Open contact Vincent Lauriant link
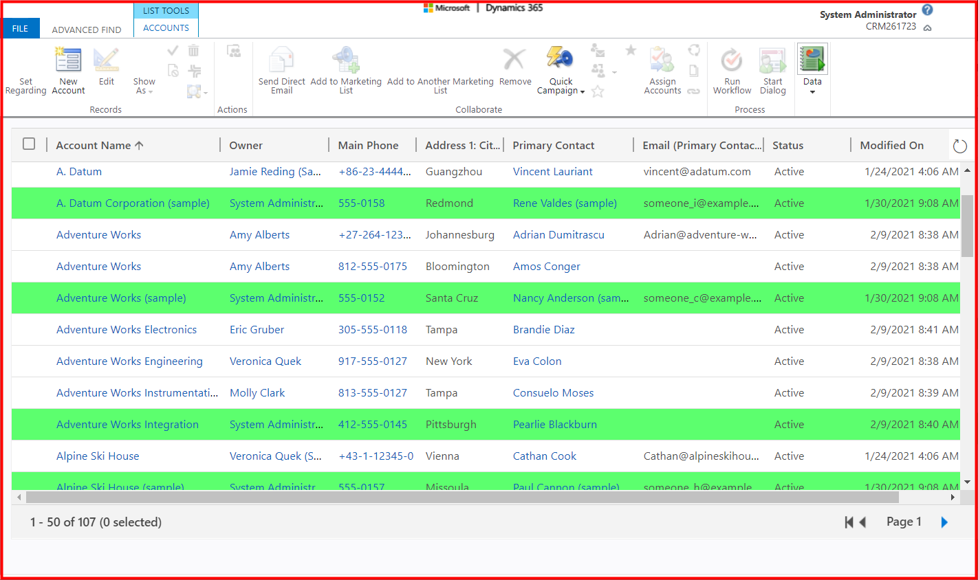 click(552, 172)
